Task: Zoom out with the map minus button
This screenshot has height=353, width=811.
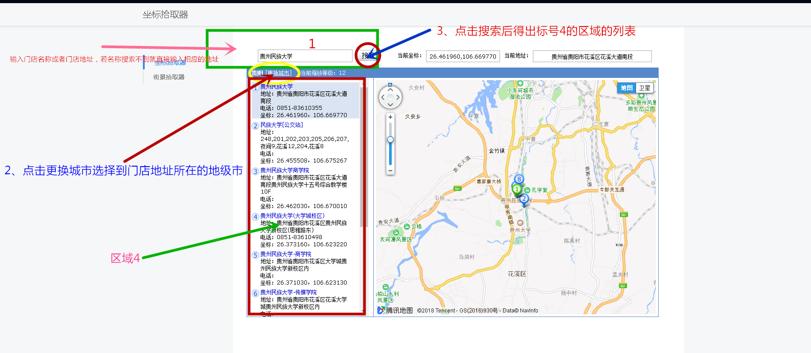Action: pos(390,171)
